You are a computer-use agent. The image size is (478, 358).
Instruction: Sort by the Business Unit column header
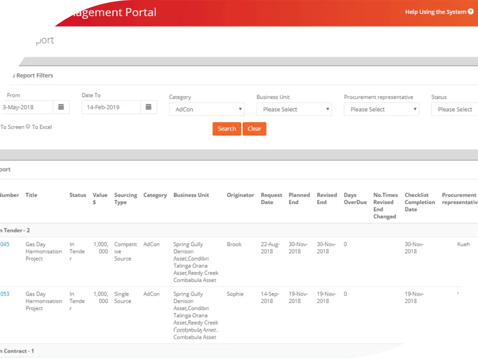click(191, 195)
